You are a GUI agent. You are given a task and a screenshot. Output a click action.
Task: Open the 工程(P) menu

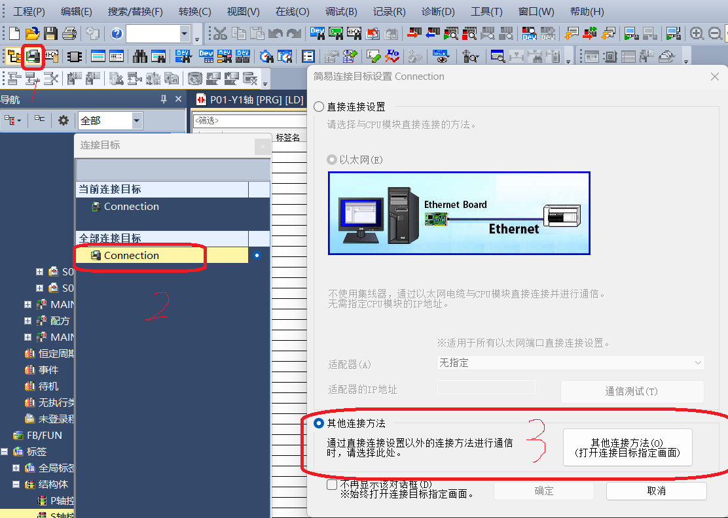29,12
